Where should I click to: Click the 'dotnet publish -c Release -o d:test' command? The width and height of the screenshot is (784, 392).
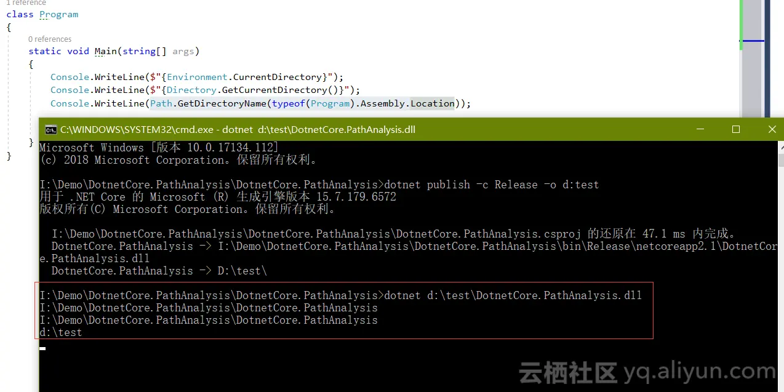491,185
